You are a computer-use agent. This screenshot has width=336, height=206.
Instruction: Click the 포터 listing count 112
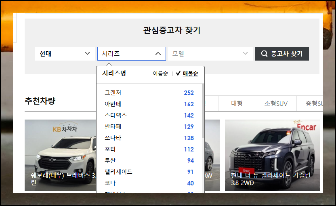(189, 149)
